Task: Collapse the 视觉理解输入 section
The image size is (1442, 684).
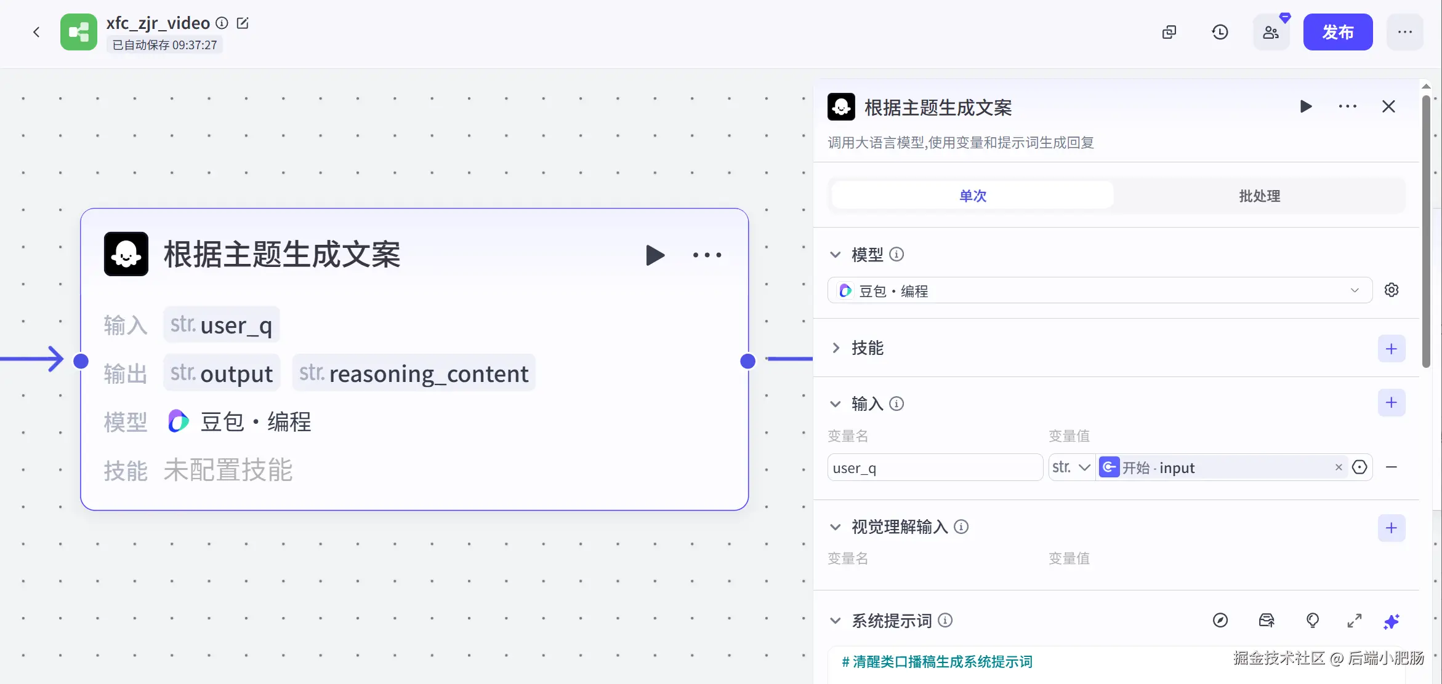Action: (836, 527)
